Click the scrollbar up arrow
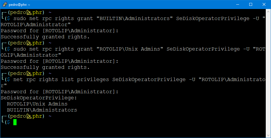 coord(268,12)
